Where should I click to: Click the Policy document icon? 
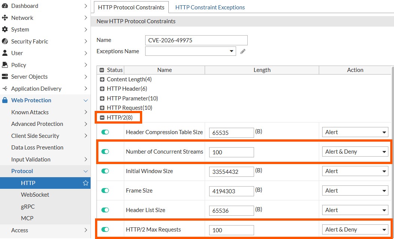click(x=5, y=65)
